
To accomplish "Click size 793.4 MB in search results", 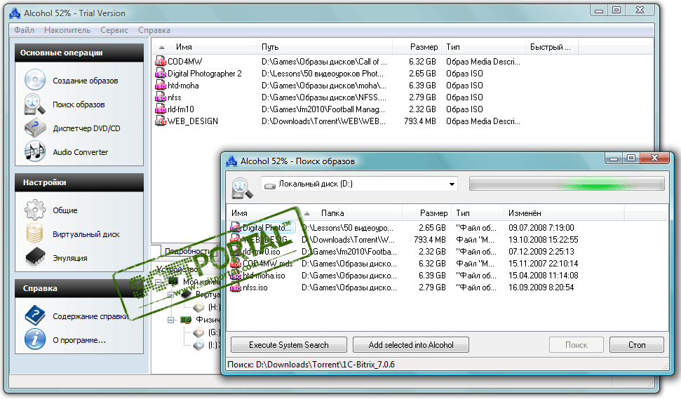I will point(429,240).
